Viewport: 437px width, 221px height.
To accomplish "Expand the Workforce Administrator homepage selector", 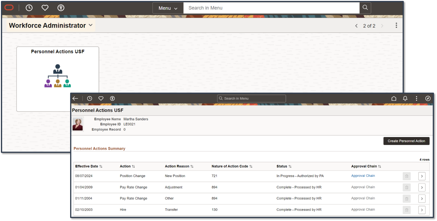I will pyautogui.click(x=51, y=26).
